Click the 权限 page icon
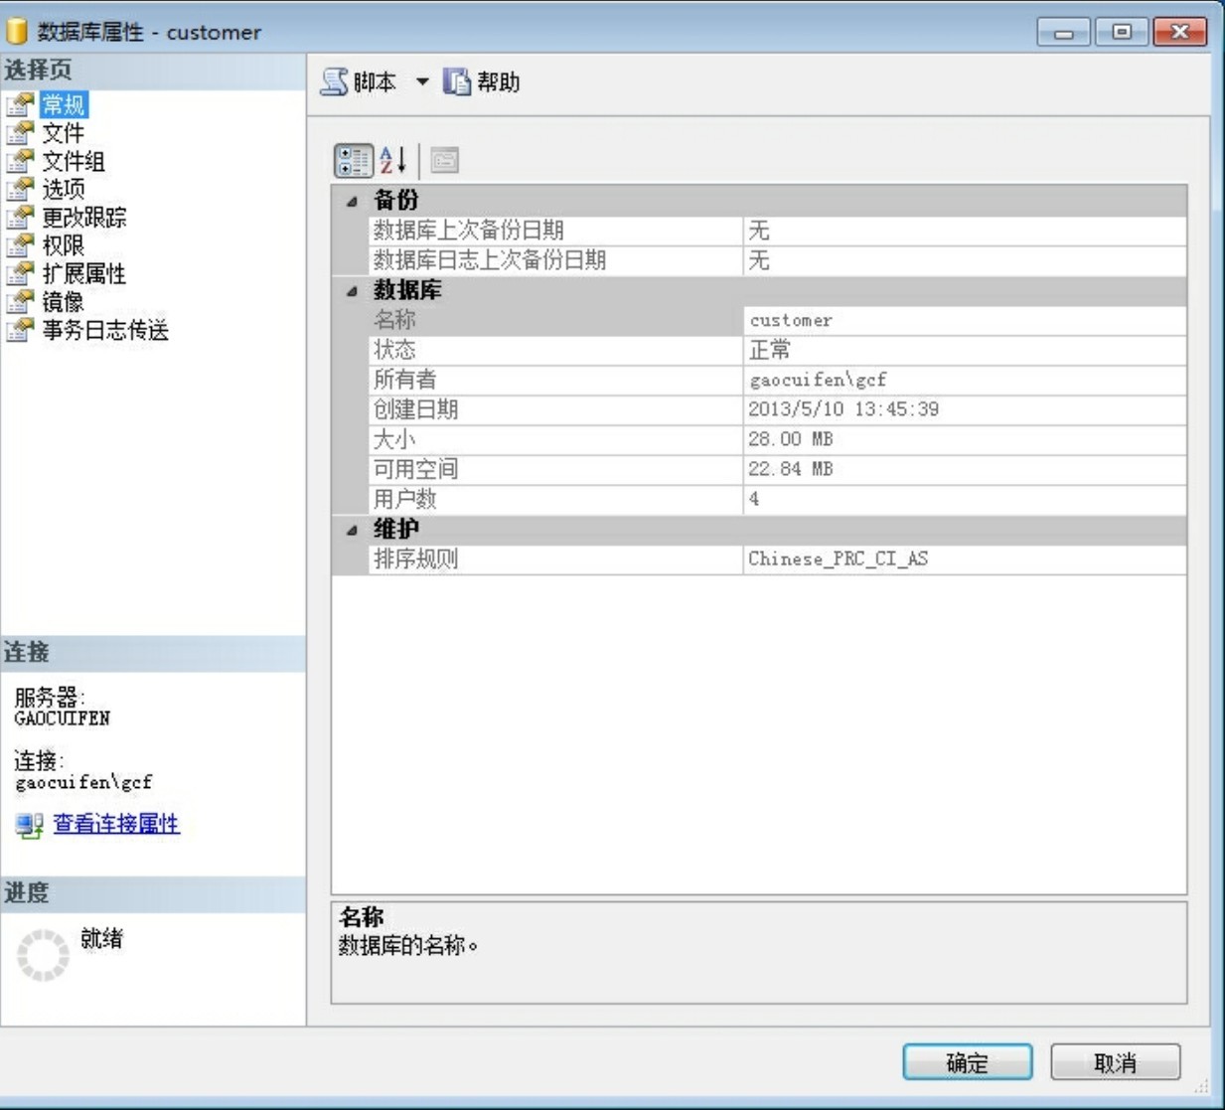1225x1110 pixels. click(x=20, y=245)
